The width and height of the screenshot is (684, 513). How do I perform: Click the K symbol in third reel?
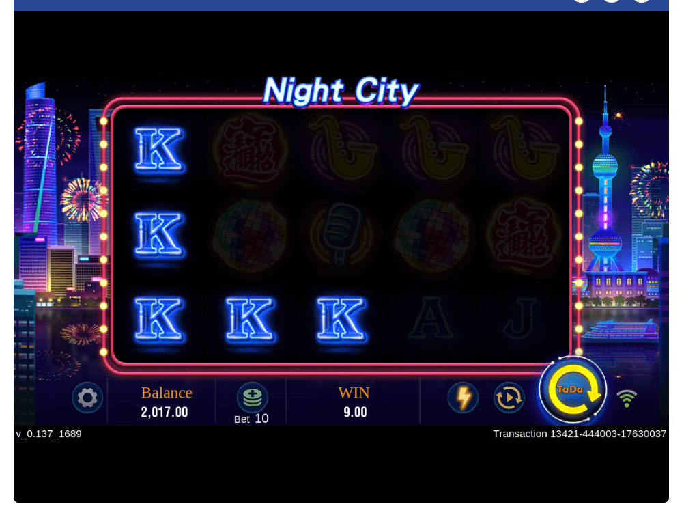[341, 320]
